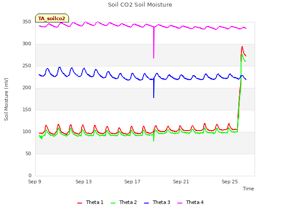Click the Sep 25 x-axis tick label
This screenshot has width=281, height=211.
click(230, 182)
